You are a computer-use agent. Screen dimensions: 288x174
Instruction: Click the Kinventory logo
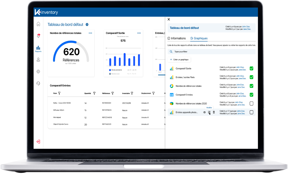pyautogui.click(x=46, y=12)
